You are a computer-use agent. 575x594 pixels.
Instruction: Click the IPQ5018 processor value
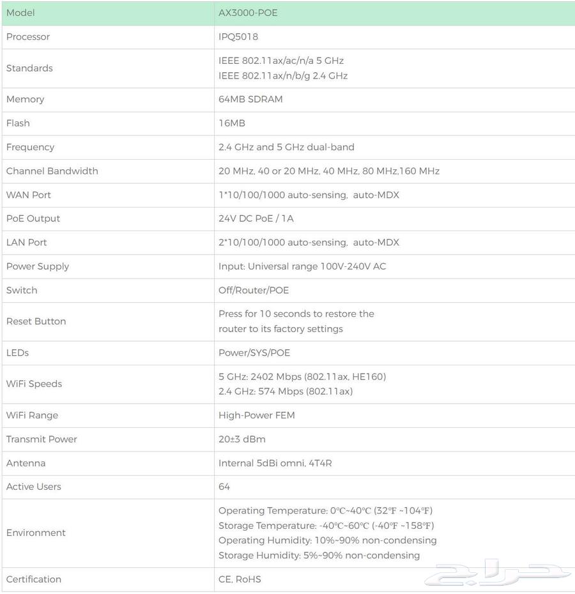238,37
